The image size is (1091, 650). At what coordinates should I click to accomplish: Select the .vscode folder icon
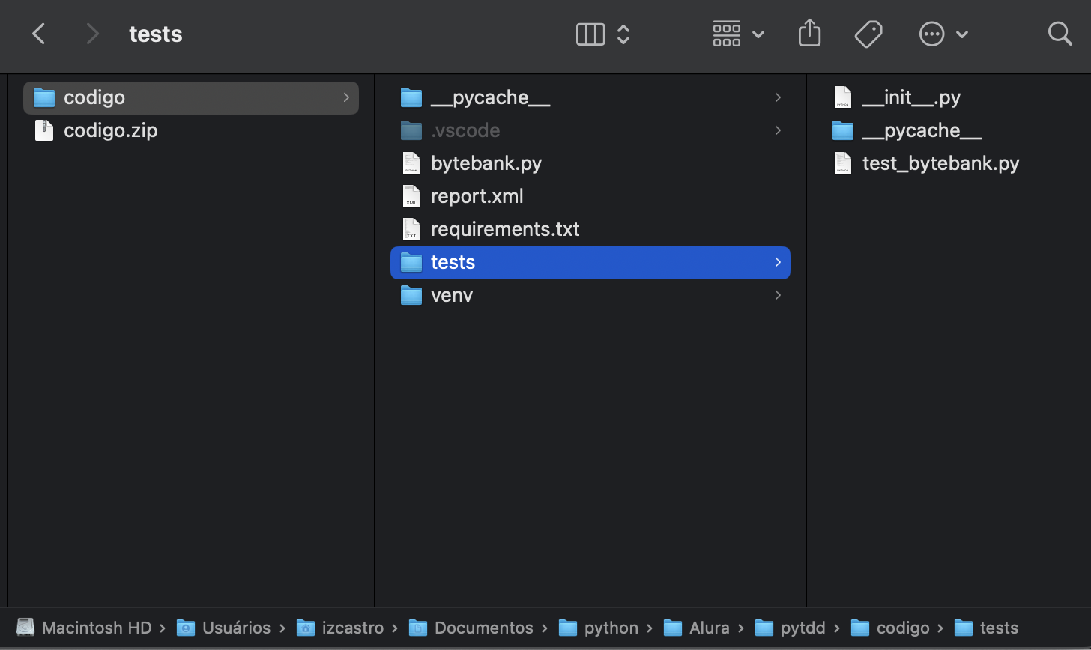[411, 130]
